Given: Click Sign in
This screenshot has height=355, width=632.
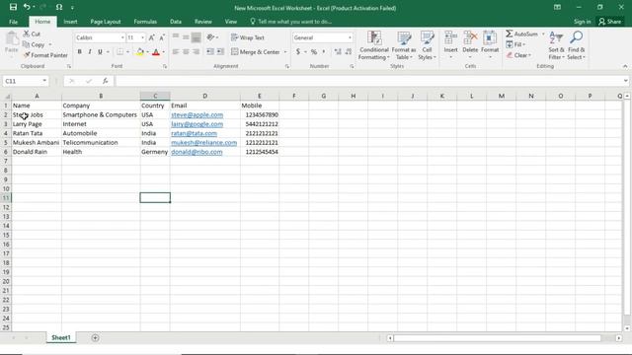Looking at the screenshot, I should click(x=582, y=22).
